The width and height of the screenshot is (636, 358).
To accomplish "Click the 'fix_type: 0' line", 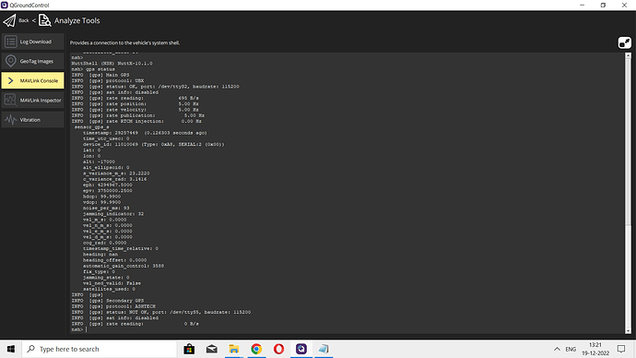I will pos(99,271).
